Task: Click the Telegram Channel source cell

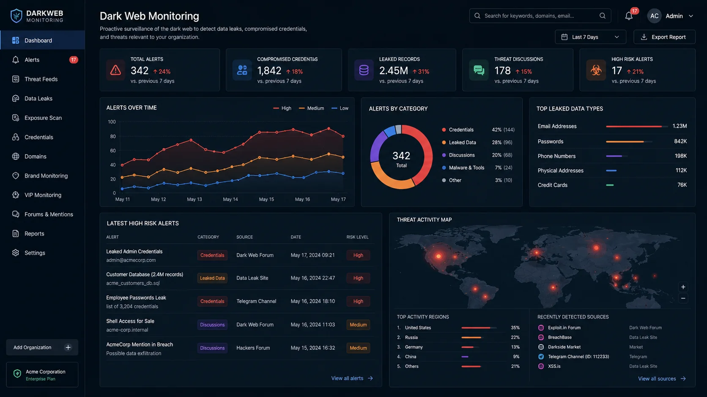Action: [256, 302]
